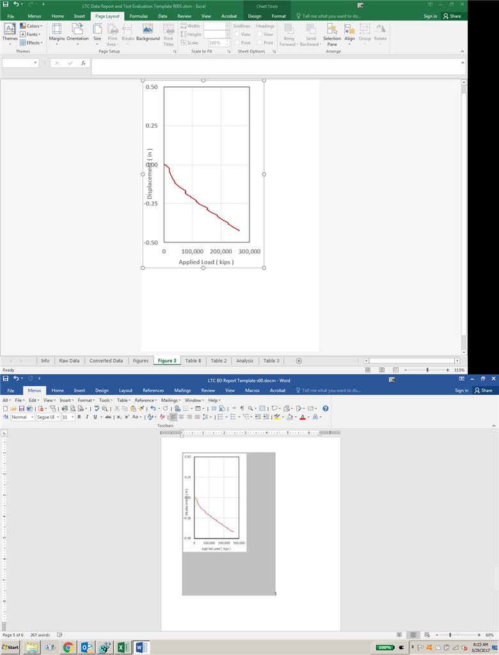Click the Cut scissors icon in Word
Viewport: 499px width, 655px height.
pos(117,409)
